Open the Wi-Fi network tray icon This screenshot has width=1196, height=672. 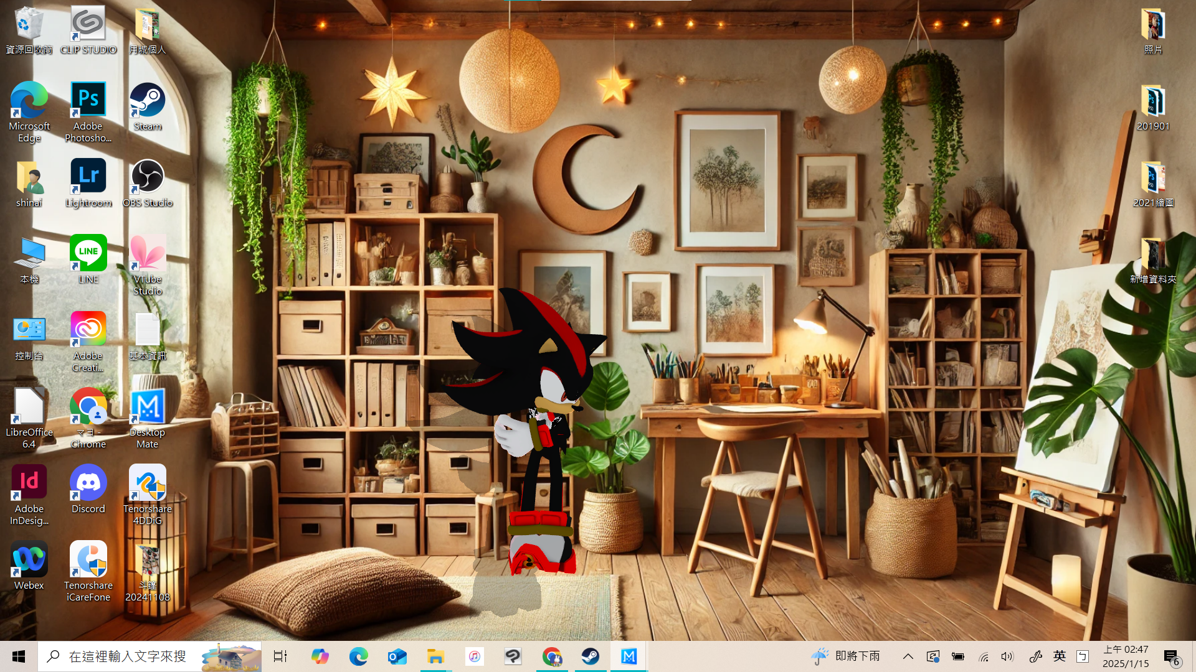[x=984, y=656]
